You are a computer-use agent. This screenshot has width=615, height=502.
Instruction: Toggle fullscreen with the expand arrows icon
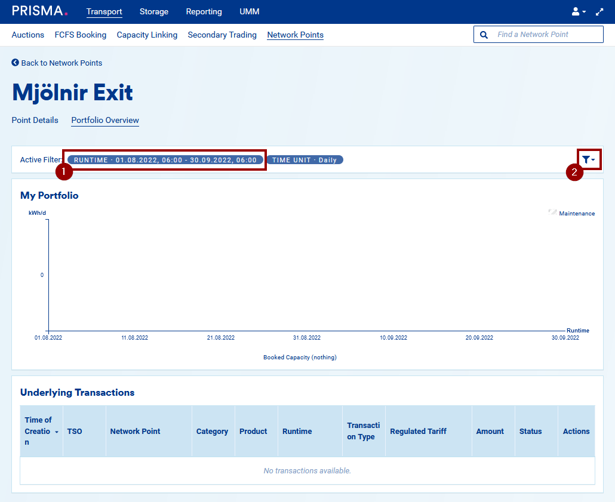click(x=599, y=12)
